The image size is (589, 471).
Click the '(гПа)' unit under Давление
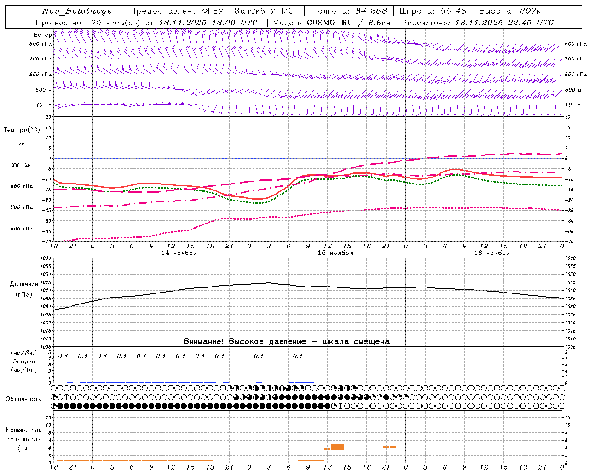click(x=24, y=295)
